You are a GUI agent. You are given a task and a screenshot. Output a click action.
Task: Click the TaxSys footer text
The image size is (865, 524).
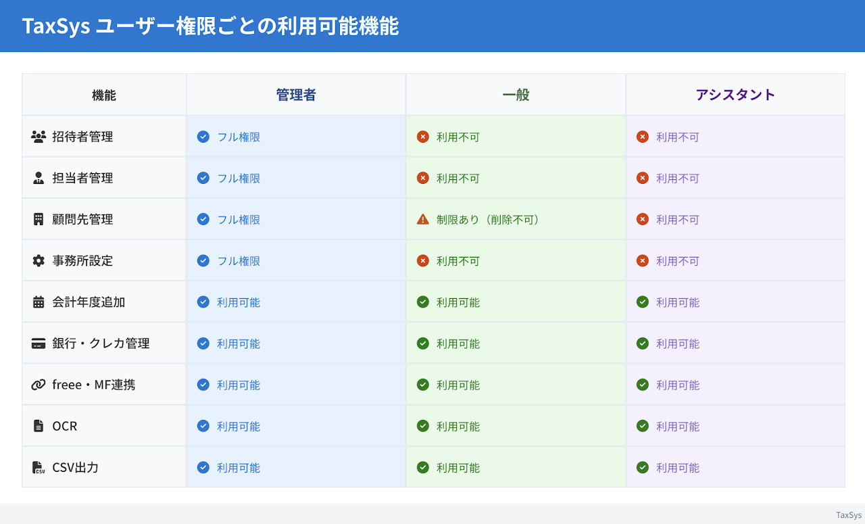coord(849,515)
